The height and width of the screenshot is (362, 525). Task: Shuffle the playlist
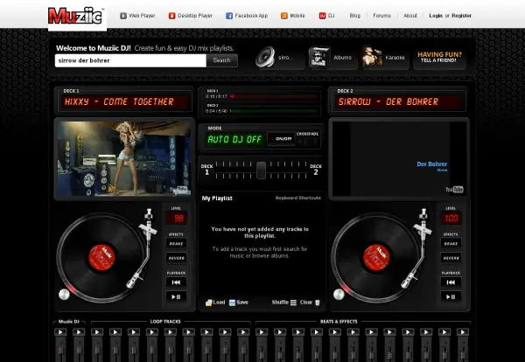[283, 303]
